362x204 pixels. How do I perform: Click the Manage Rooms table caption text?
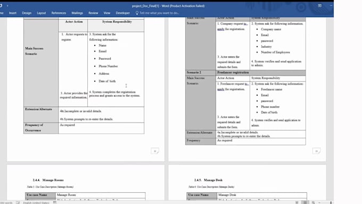click(x=50, y=186)
